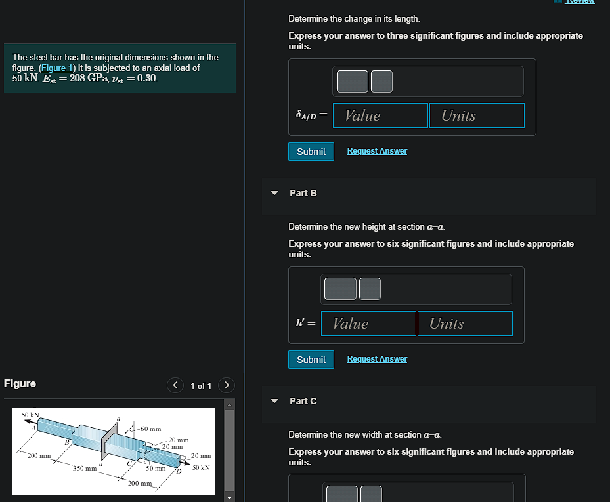Click the Part A Units input field

(477, 115)
